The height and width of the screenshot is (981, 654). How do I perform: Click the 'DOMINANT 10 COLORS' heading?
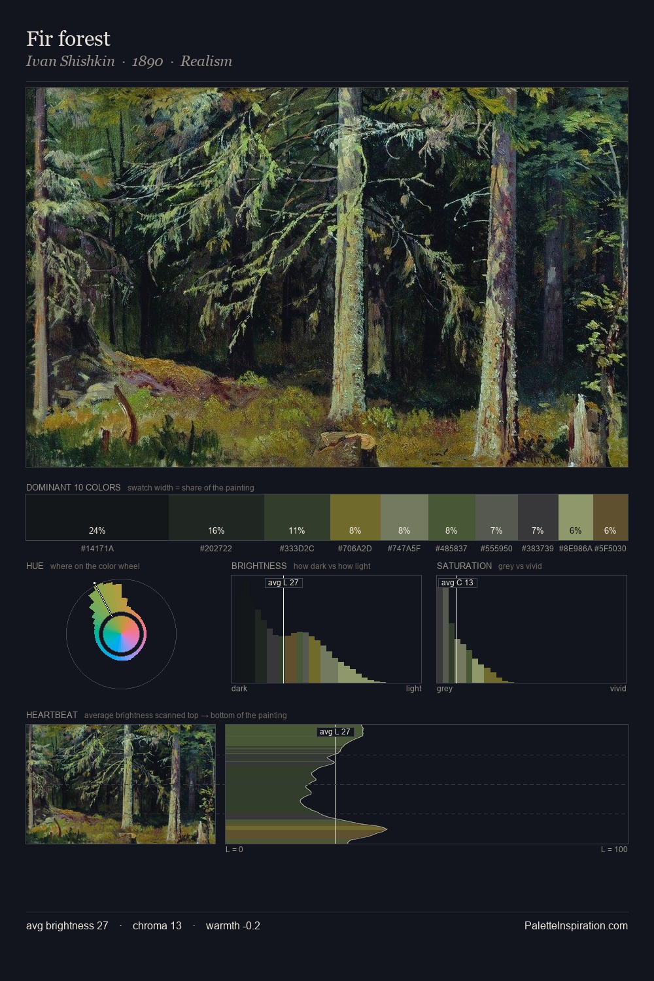click(x=73, y=487)
